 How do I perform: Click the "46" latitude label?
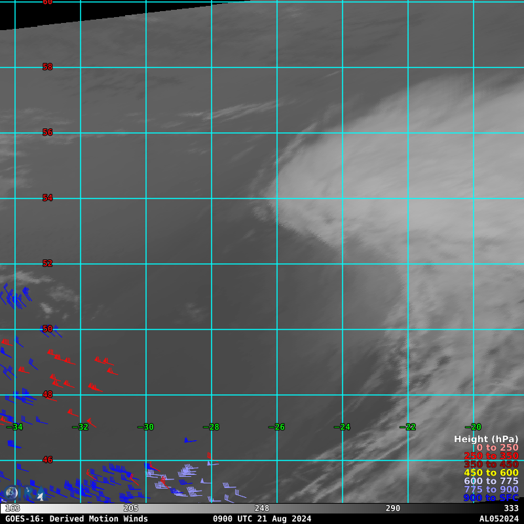pos(47,460)
